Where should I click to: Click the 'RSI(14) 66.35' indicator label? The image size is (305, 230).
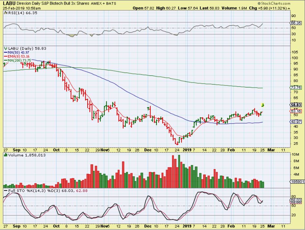point(22,13)
